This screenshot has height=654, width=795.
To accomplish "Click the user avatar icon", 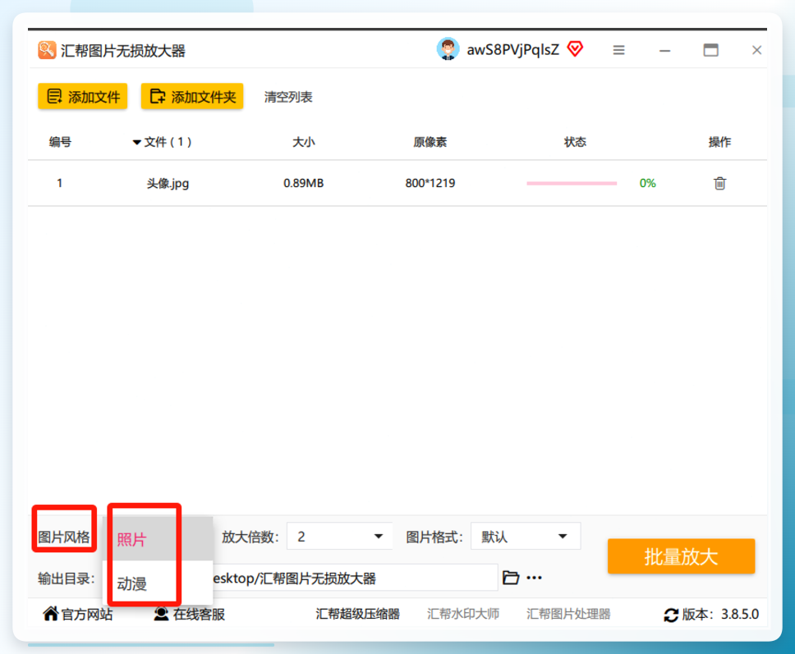I will point(448,49).
